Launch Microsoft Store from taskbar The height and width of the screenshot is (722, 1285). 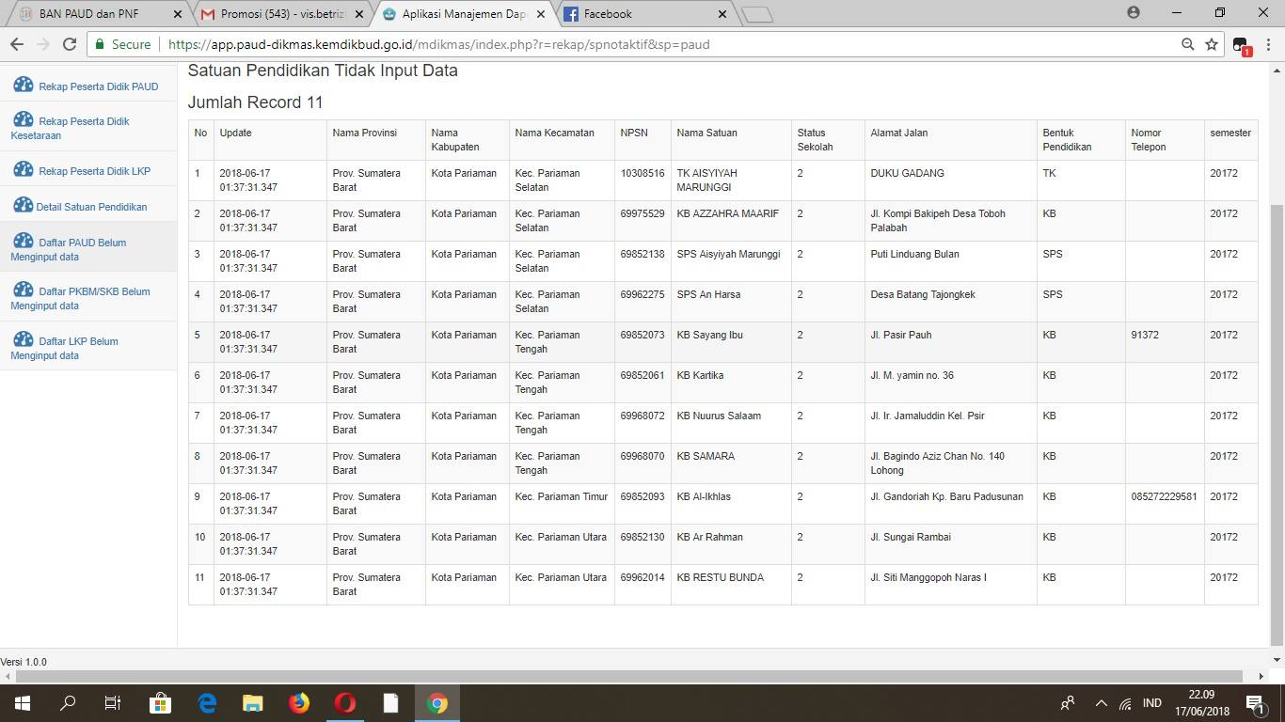coord(160,703)
